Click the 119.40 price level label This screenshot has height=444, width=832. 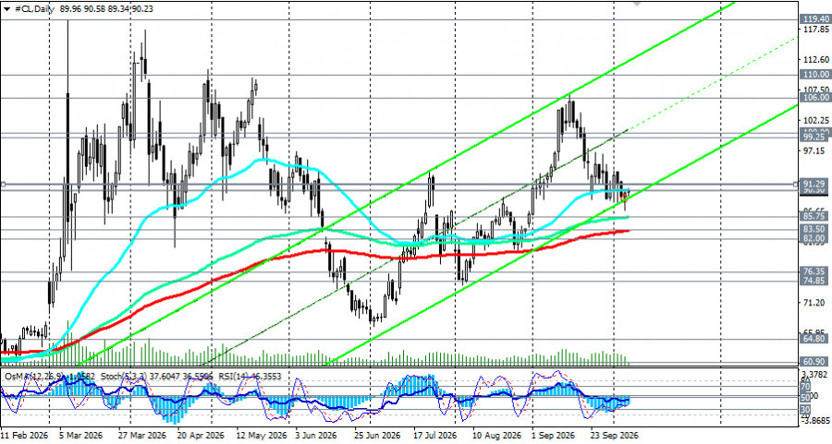pyautogui.click(x=815, y=19)
